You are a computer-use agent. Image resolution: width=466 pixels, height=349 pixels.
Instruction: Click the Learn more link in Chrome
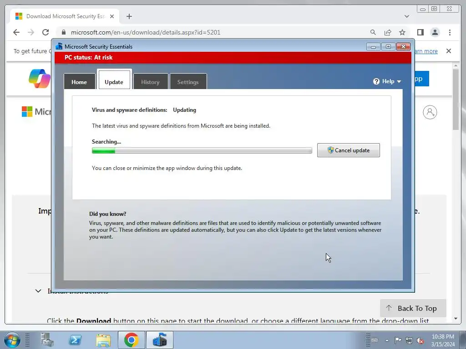[x=426, y=51]
